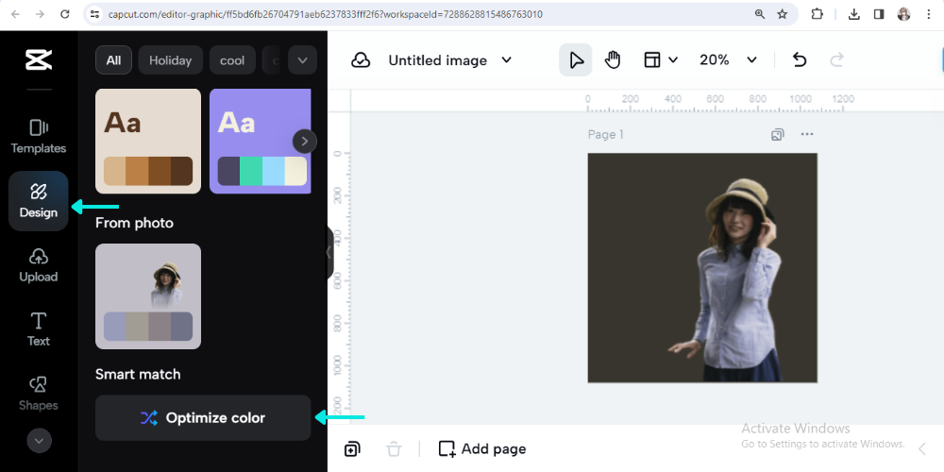944x472 pixels.
Task: Click dark brown swatch in beige theme
Action: pos(182,171)
